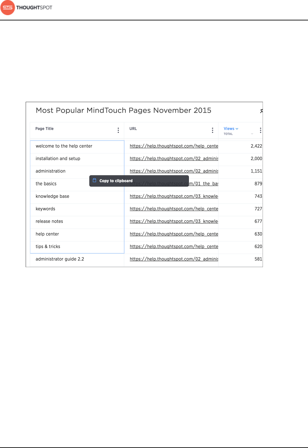Open the keywords row URL link
The image size is (308, 448).
[x=174, y=209]
